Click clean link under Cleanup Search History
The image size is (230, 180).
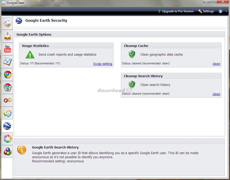point(216,94)
